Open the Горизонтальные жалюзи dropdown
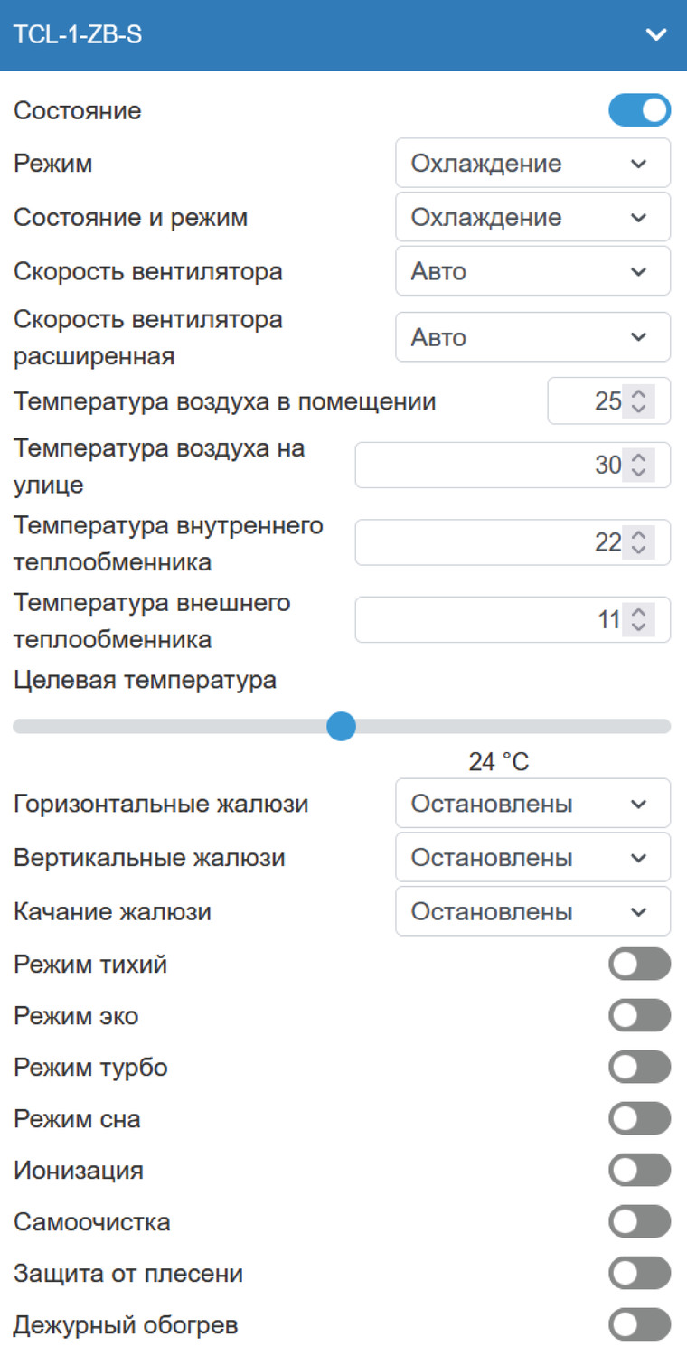687x1356 pixels. point(532,804)
